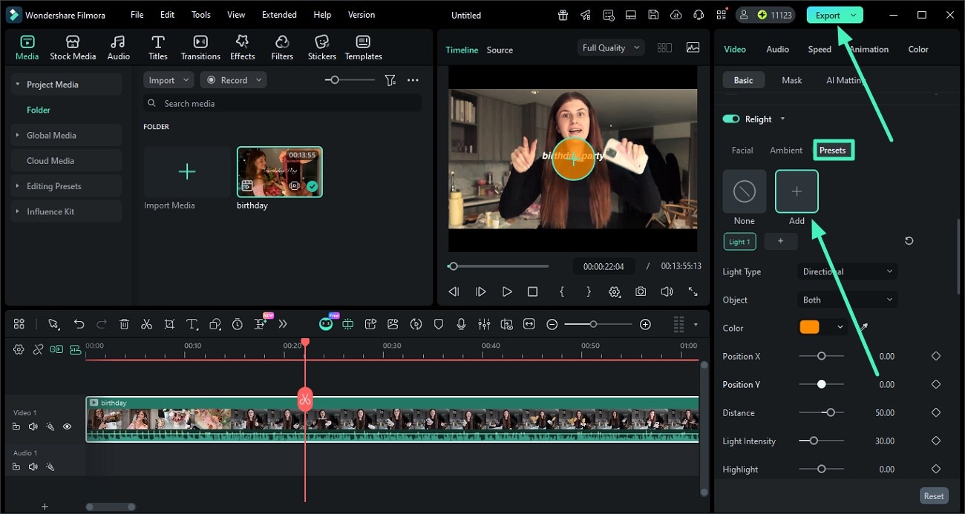Mute the Audio 1 track
Screen dimensions: 965x514
pos(33,467)
